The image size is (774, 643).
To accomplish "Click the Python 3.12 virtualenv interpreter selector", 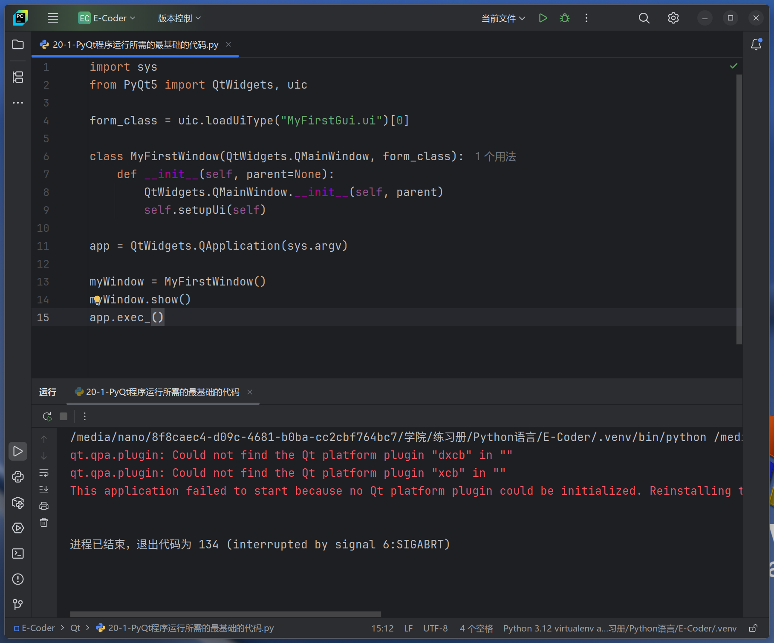I will (x=620, y=628).
